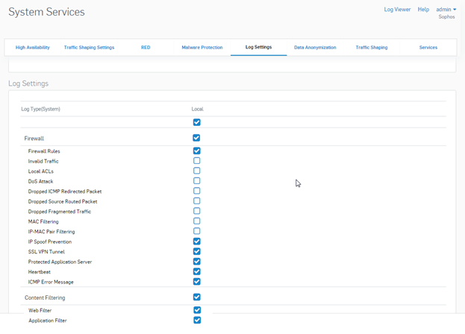This screenshot has width=465, height=334.
Task: Toggle the Firewall category checkbox
Action: [x=197, y=138]
